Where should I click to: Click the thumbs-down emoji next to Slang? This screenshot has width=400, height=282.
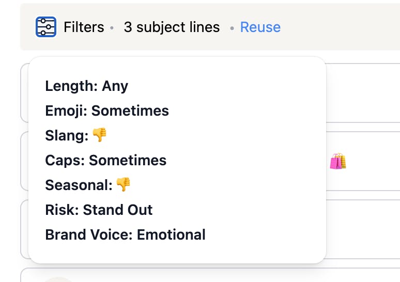[x=100, y=135]
